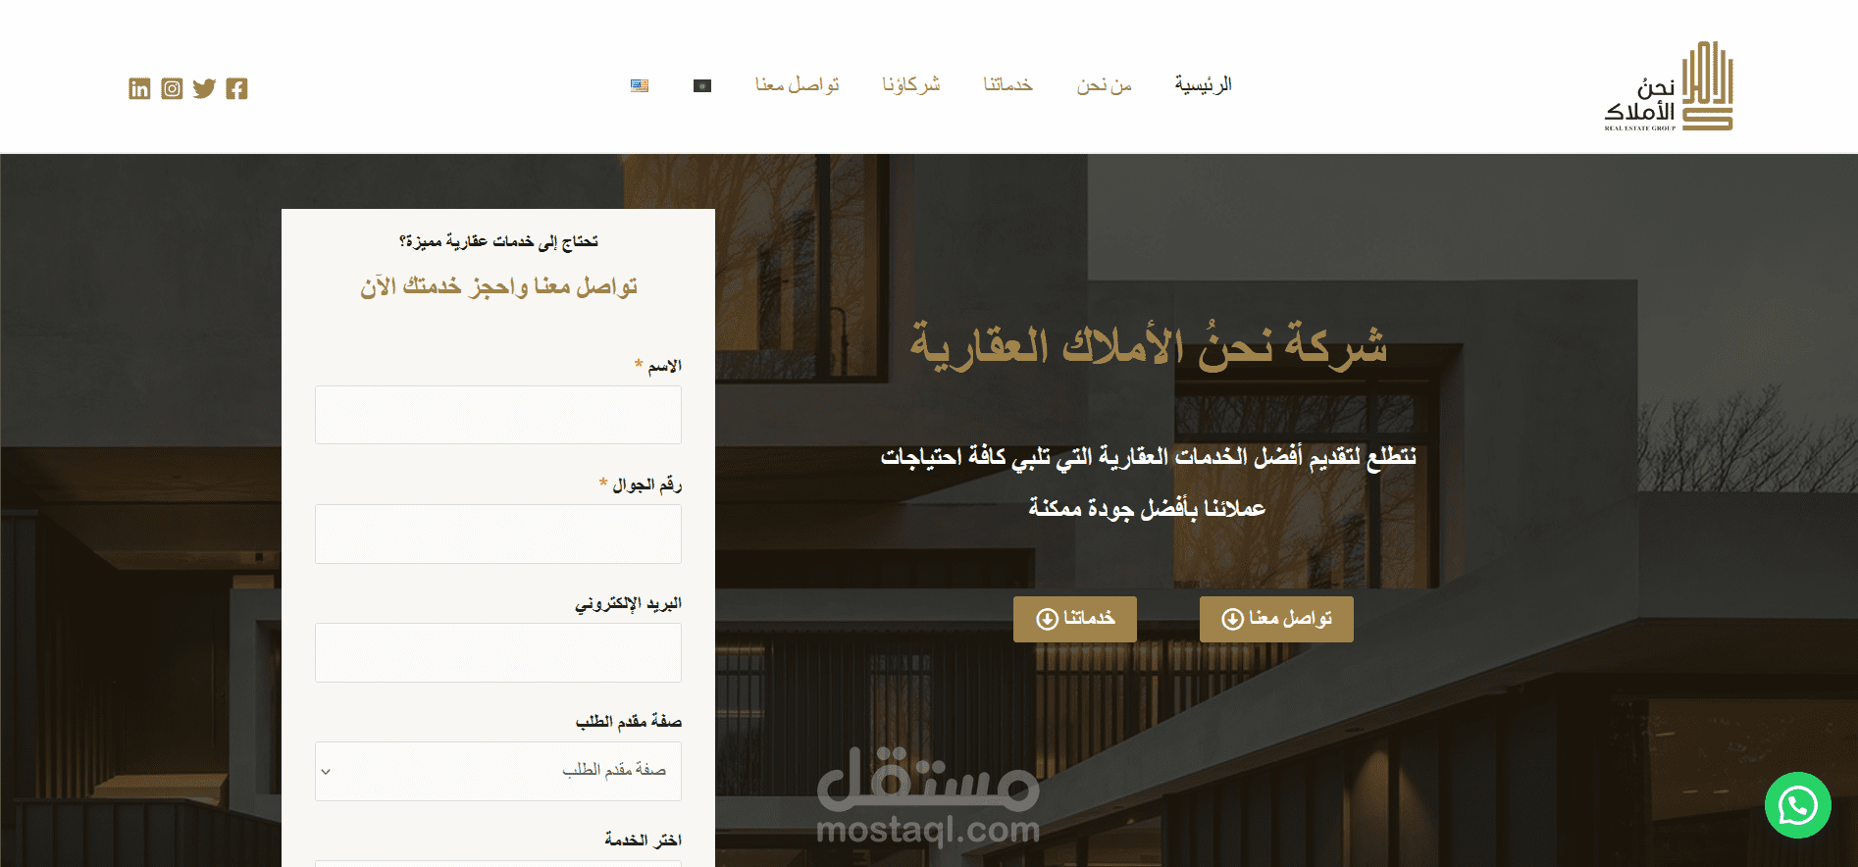Open the Facebook social icon
The height and width of the screenshot is (867, 1858).
coord(236,89)
